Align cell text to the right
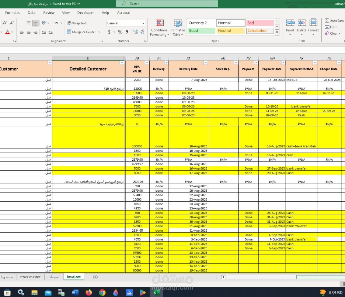Image resolution: width=345 pixels, height=297 pixels. click(35, 32)
